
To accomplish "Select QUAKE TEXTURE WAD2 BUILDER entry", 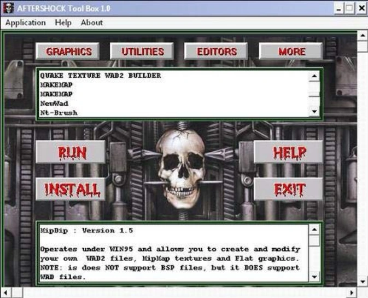I will click(x=101, y=76).
